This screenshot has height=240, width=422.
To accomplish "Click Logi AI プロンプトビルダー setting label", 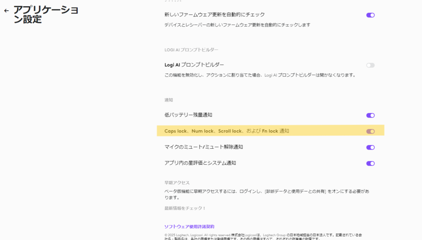I will tap(194, 65).
